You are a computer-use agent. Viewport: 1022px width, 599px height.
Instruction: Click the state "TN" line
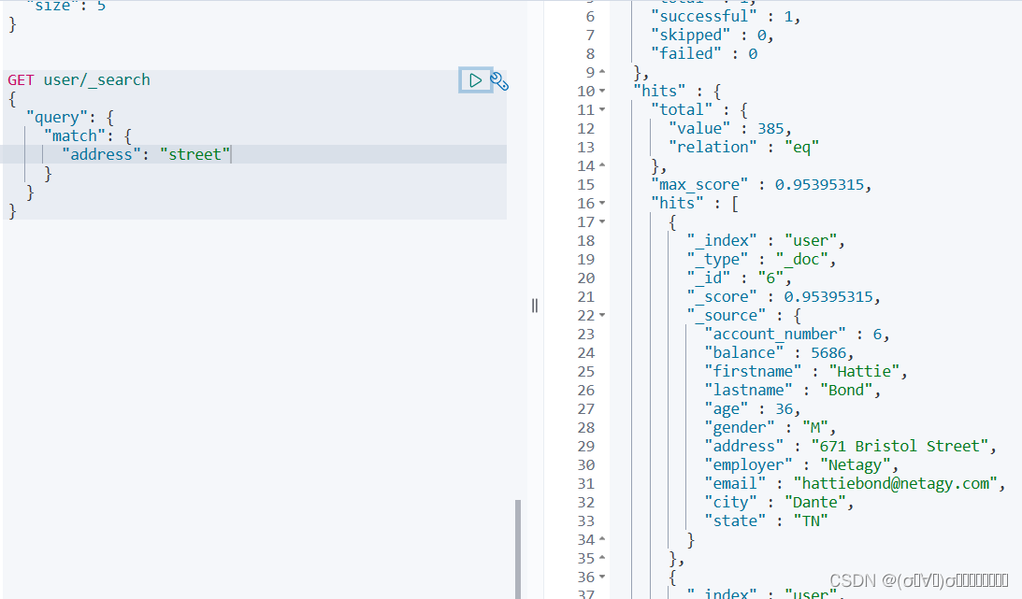[766, 521]
